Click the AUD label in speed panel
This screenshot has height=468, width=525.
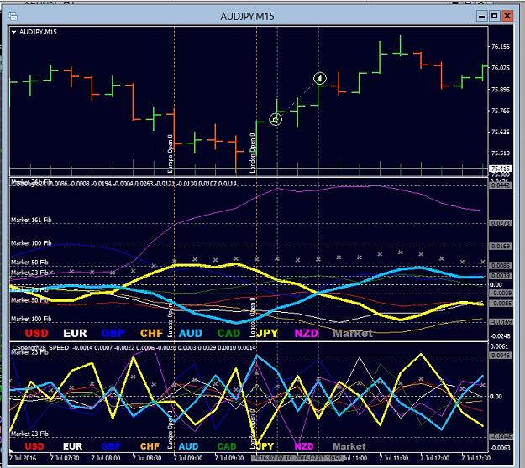coord(188,446)
